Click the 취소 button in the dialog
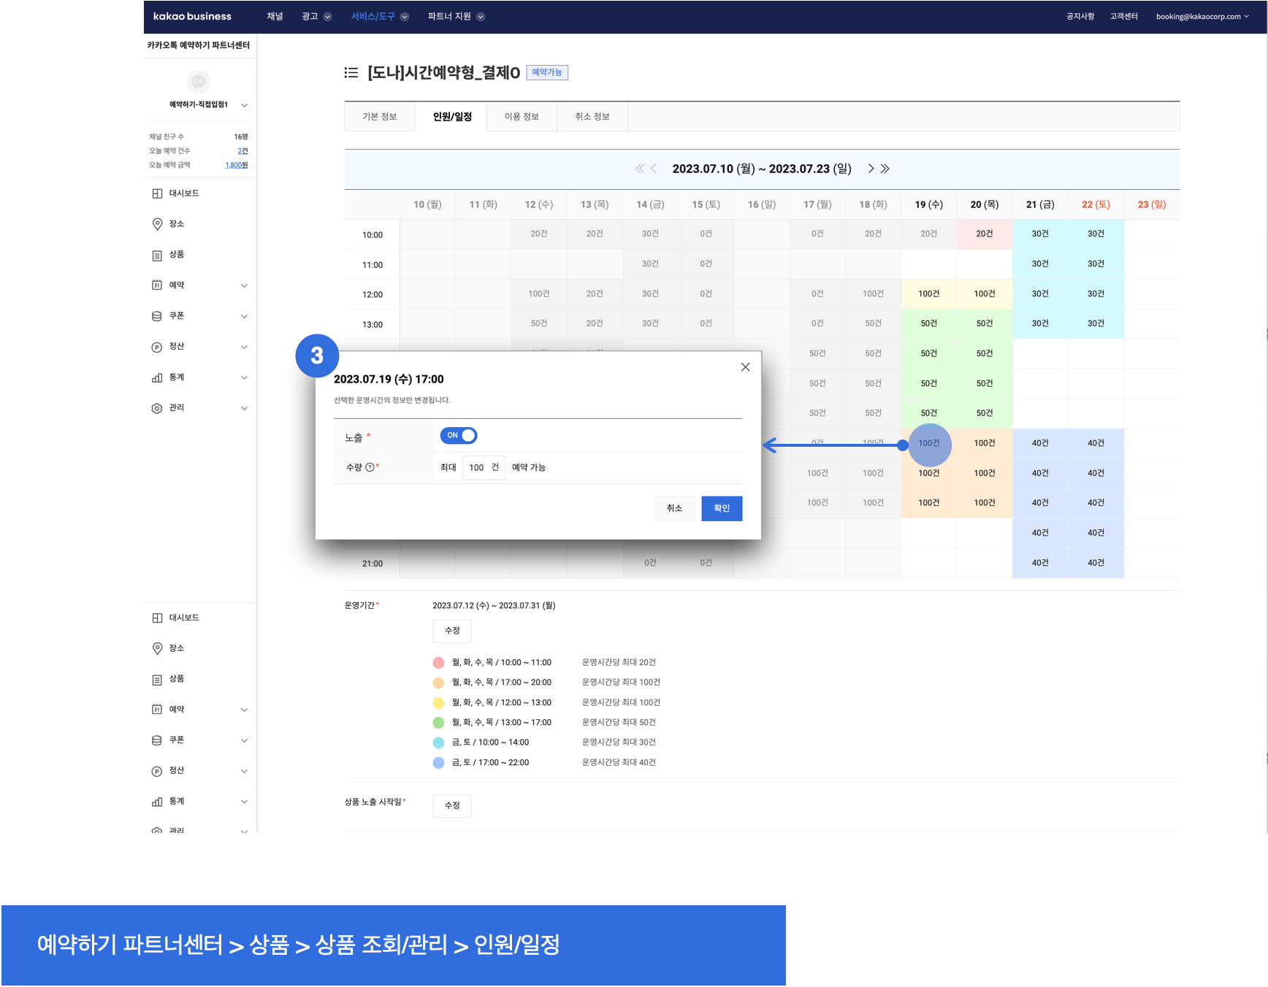 coord(674,509)
